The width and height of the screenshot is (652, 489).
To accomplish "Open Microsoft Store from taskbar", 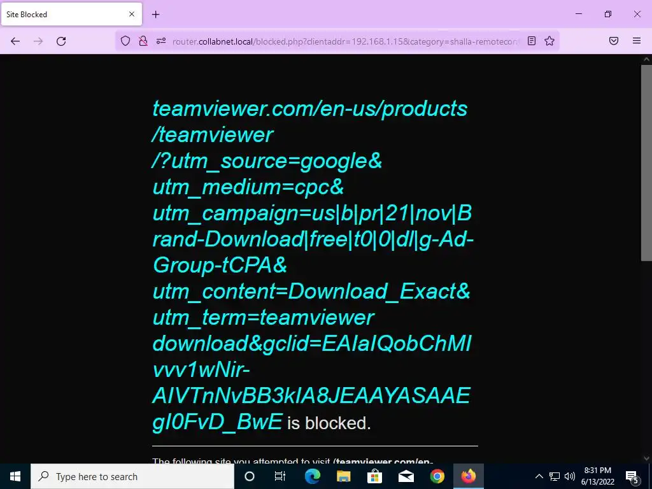I will (374, 476).
